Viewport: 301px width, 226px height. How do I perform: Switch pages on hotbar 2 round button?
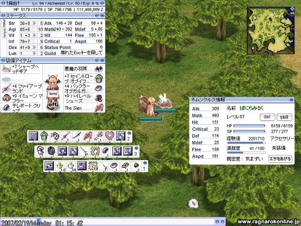(129, 133)
